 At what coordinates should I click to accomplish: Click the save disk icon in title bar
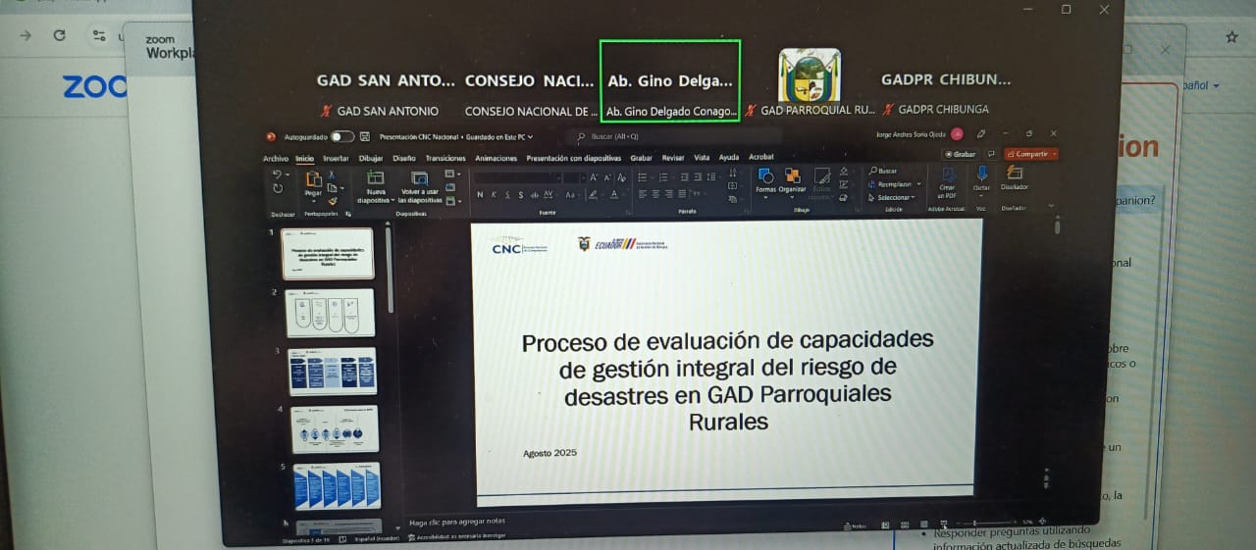(365, 137)
